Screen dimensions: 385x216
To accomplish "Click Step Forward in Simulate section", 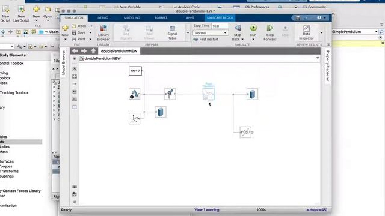I will click(x=270, y=32).
